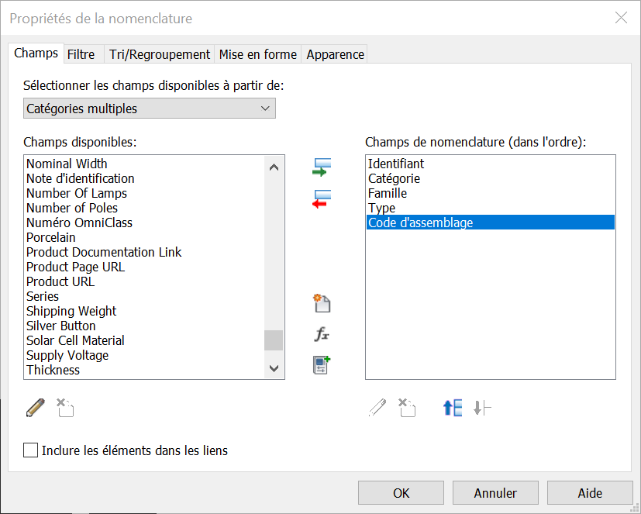Switch to the Filtre tab
This screenshot has width=641, height=514.
pyautogui.click(x=81, y=54)
